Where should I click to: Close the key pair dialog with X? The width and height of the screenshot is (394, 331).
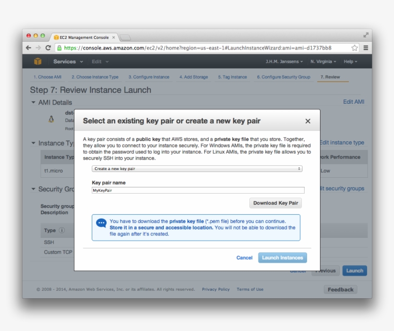[x=308, y=121]
